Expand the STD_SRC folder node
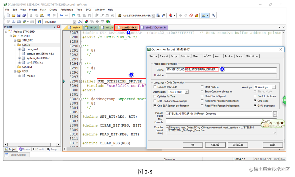Viewport: 295px width, 177px height. point(15,40)
